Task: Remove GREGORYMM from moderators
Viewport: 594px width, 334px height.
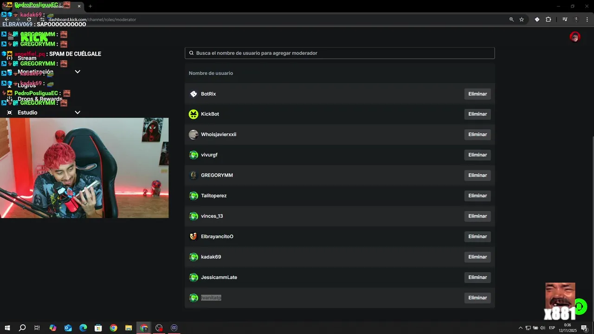Action: (478, 175)
